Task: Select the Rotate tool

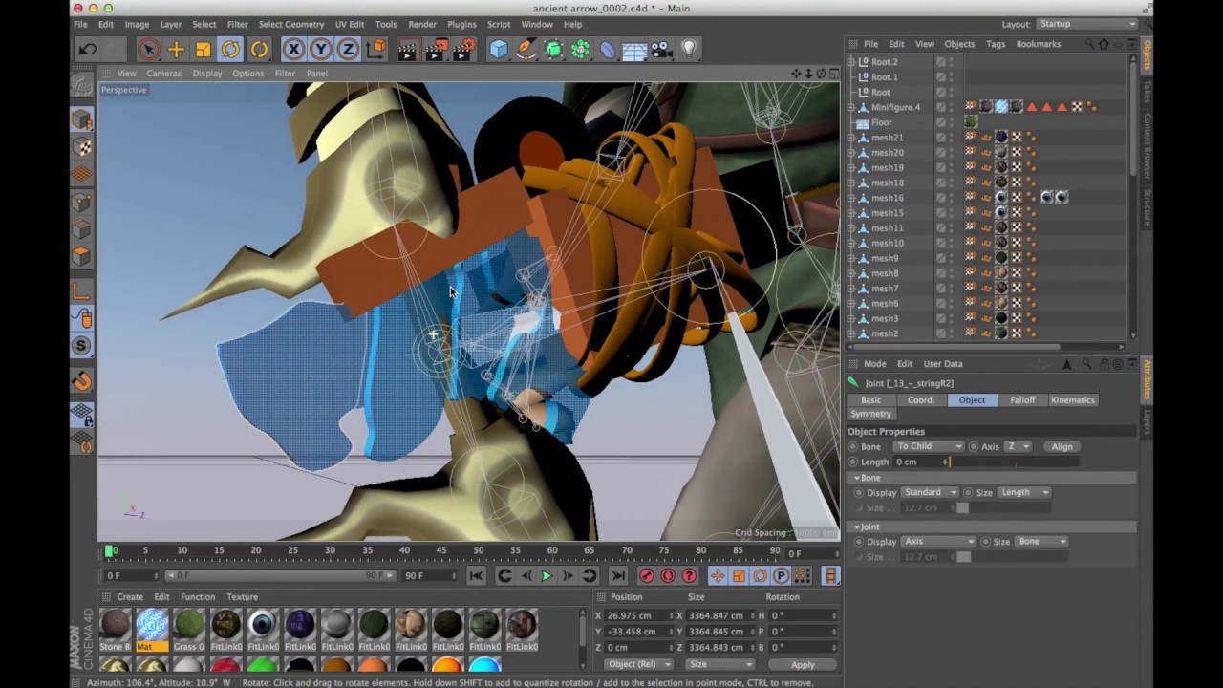Action: tap(231, 50)
